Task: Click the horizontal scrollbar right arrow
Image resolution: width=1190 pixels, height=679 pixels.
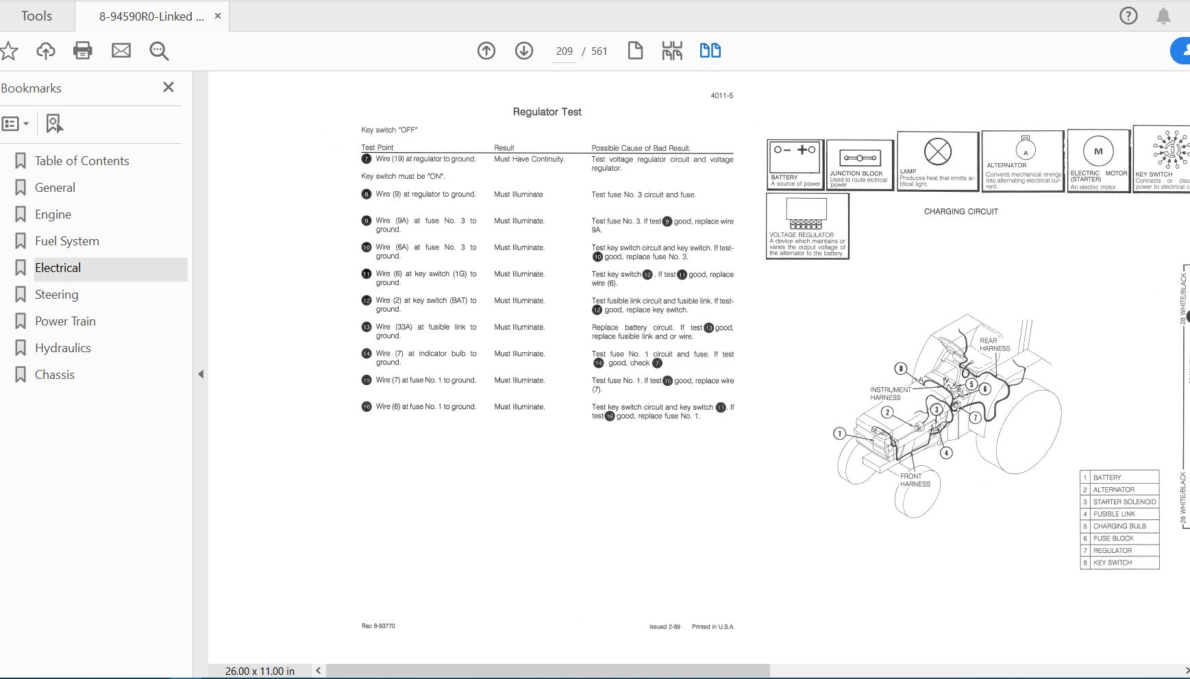Action: (x=1185, y=670)
